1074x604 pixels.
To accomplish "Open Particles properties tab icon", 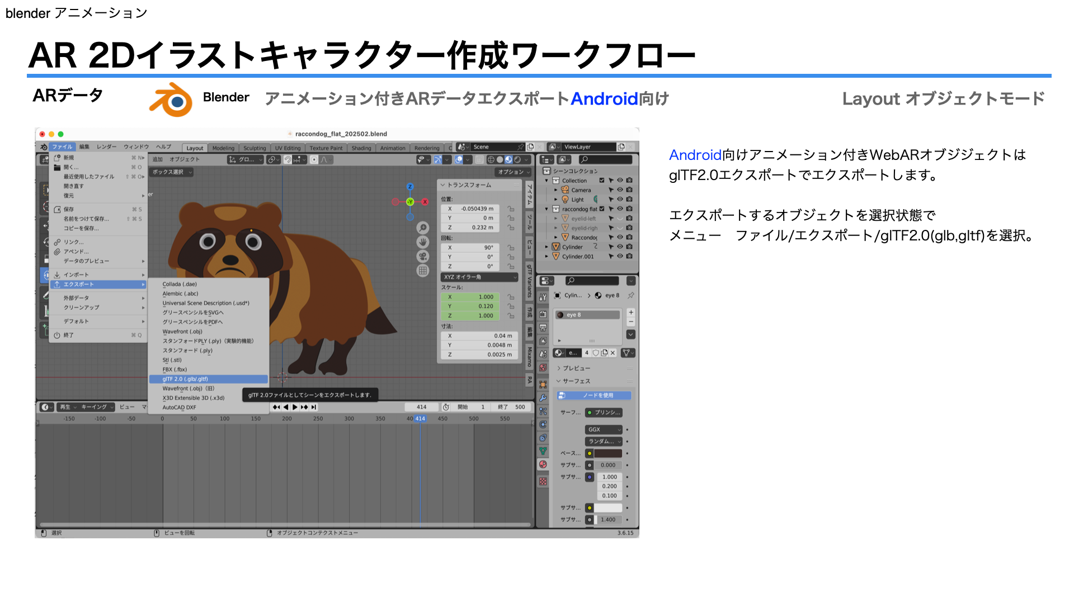I will click(543, 412).
